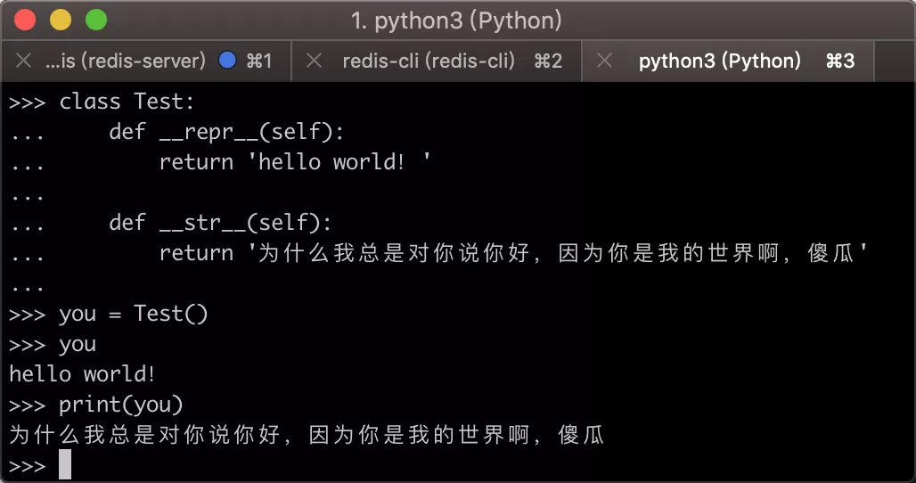Click the red window close button
916x483 pixels.
tap(26, 20)
